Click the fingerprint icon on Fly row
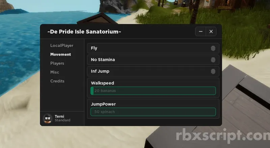 [x=213, y=48]
